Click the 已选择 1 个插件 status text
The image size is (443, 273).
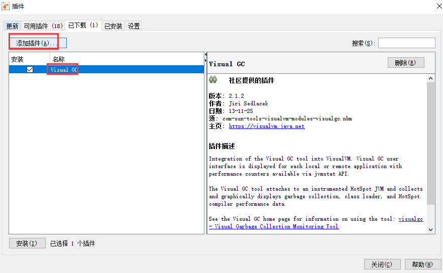tap(73, 243)
